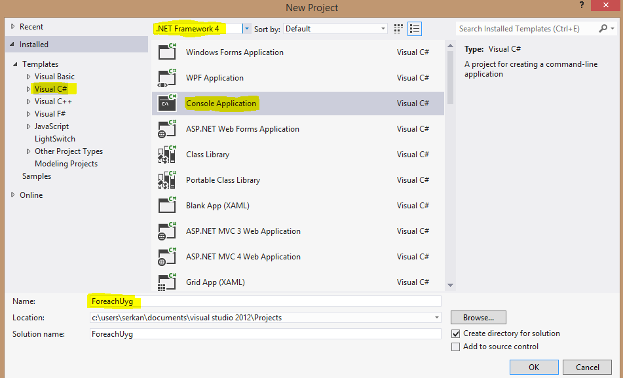The width and height of the screenshot is (623, 378).
Task: Click the OK button
Action: [x=534, y=368]
